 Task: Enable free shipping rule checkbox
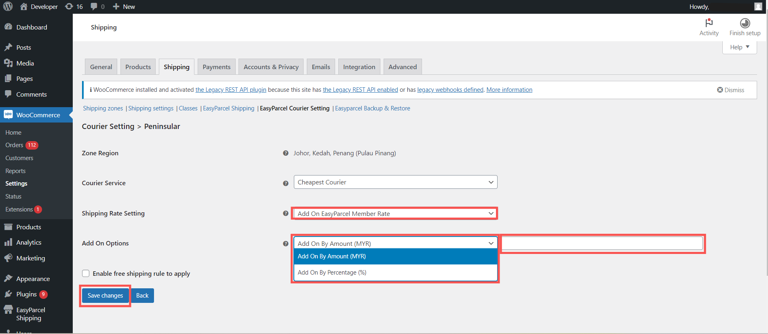(86, 273)
